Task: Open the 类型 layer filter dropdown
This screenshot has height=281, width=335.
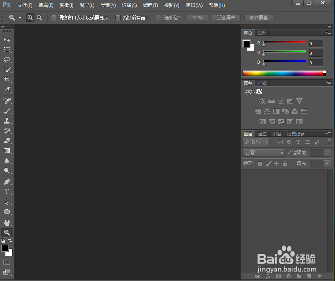Action: click(x=256, y=142)
